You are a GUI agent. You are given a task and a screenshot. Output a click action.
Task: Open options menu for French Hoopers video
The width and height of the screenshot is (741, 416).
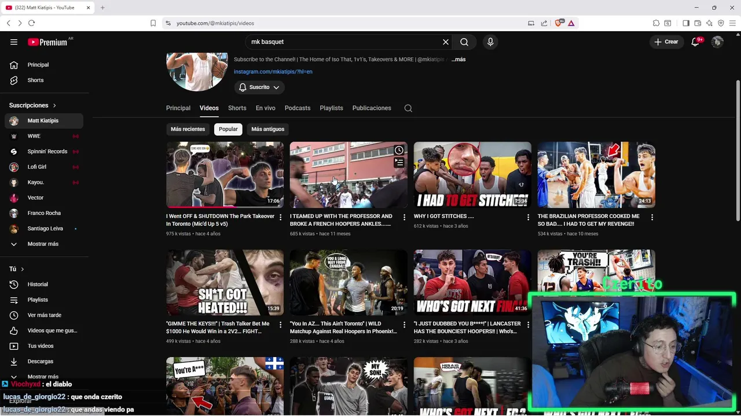405,218
